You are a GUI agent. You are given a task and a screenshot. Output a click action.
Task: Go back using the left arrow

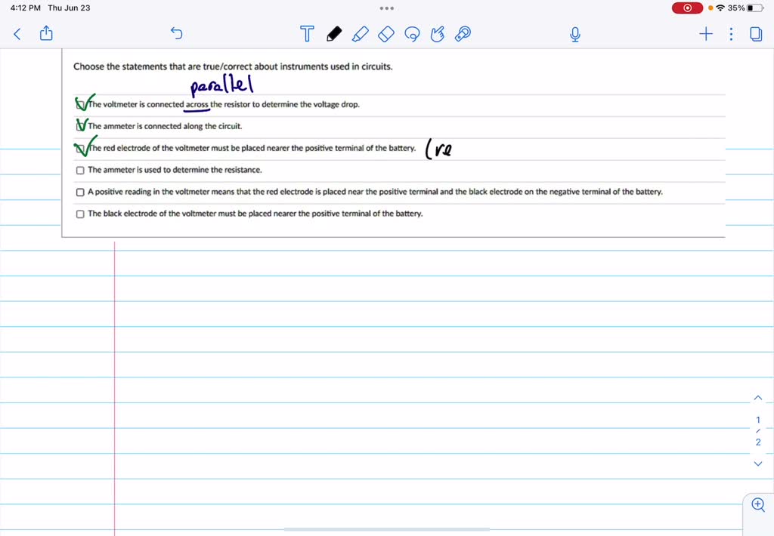pos(17,34)
